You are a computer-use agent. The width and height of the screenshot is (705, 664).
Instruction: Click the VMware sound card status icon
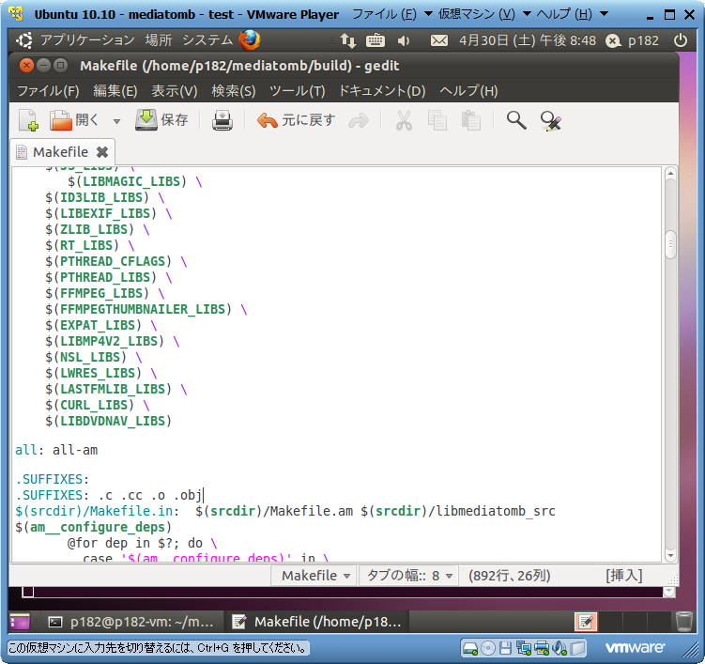[559, 648]
